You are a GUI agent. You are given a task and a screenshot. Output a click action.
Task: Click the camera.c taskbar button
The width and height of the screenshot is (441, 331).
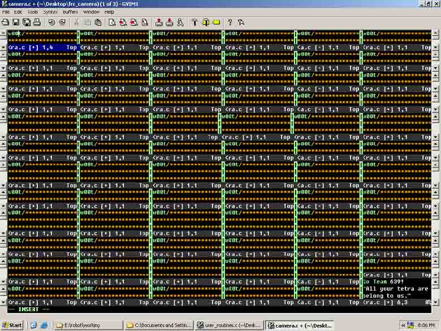click(300, 325)
